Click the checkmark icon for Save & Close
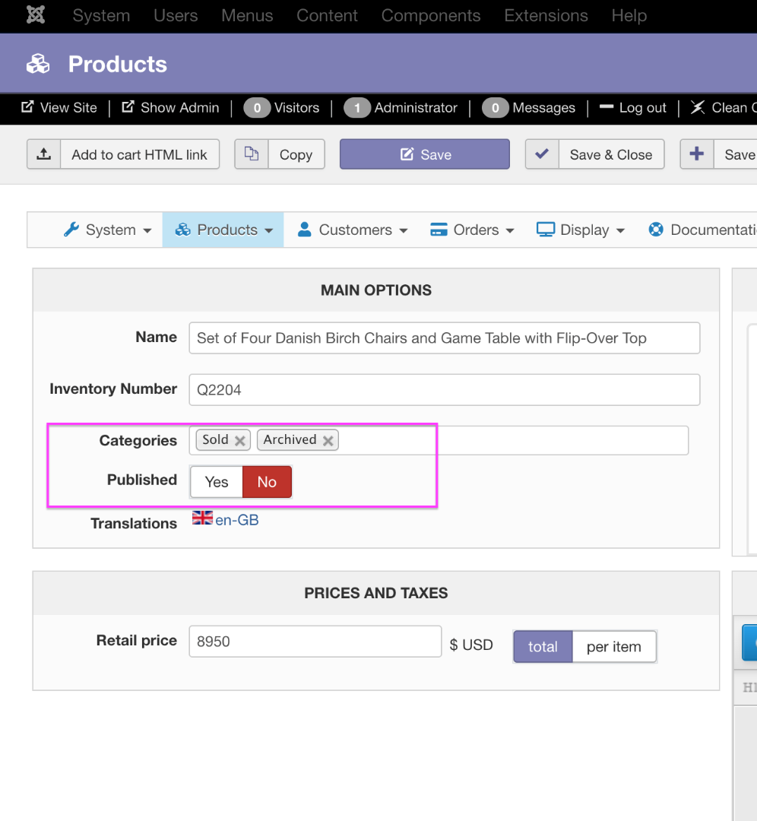 (x=542, y=154)
